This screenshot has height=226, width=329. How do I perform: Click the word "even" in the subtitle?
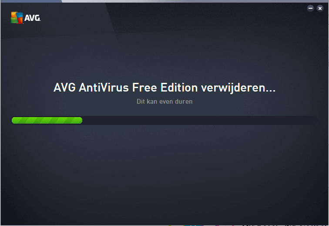point(166,102)
